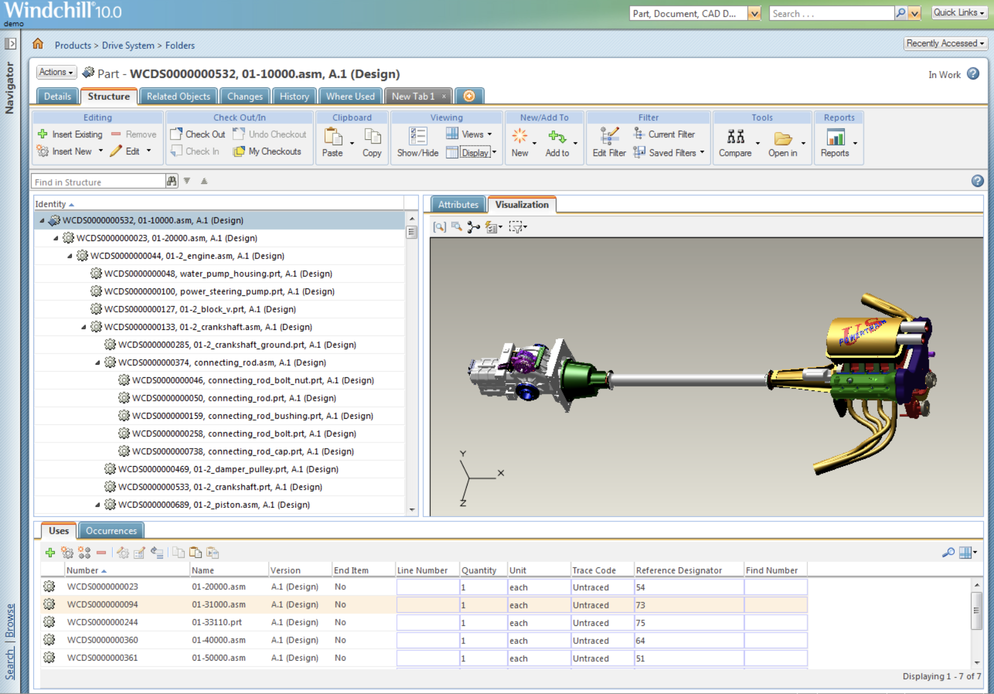Click the home icon in breadcrumb

[x=38, y=44]
